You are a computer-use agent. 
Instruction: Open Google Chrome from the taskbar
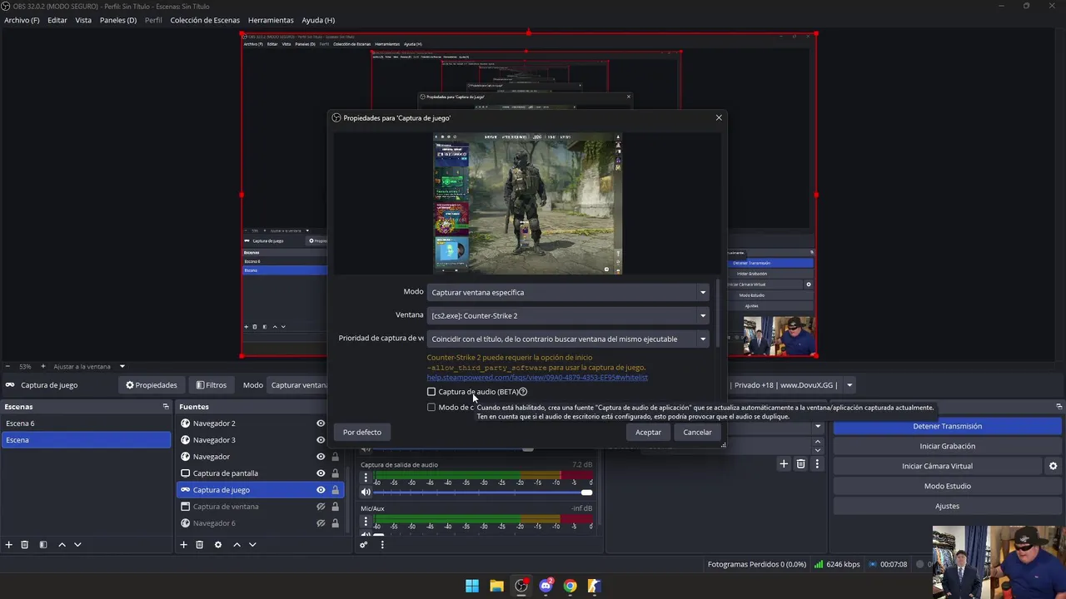[x=570, y=586]
